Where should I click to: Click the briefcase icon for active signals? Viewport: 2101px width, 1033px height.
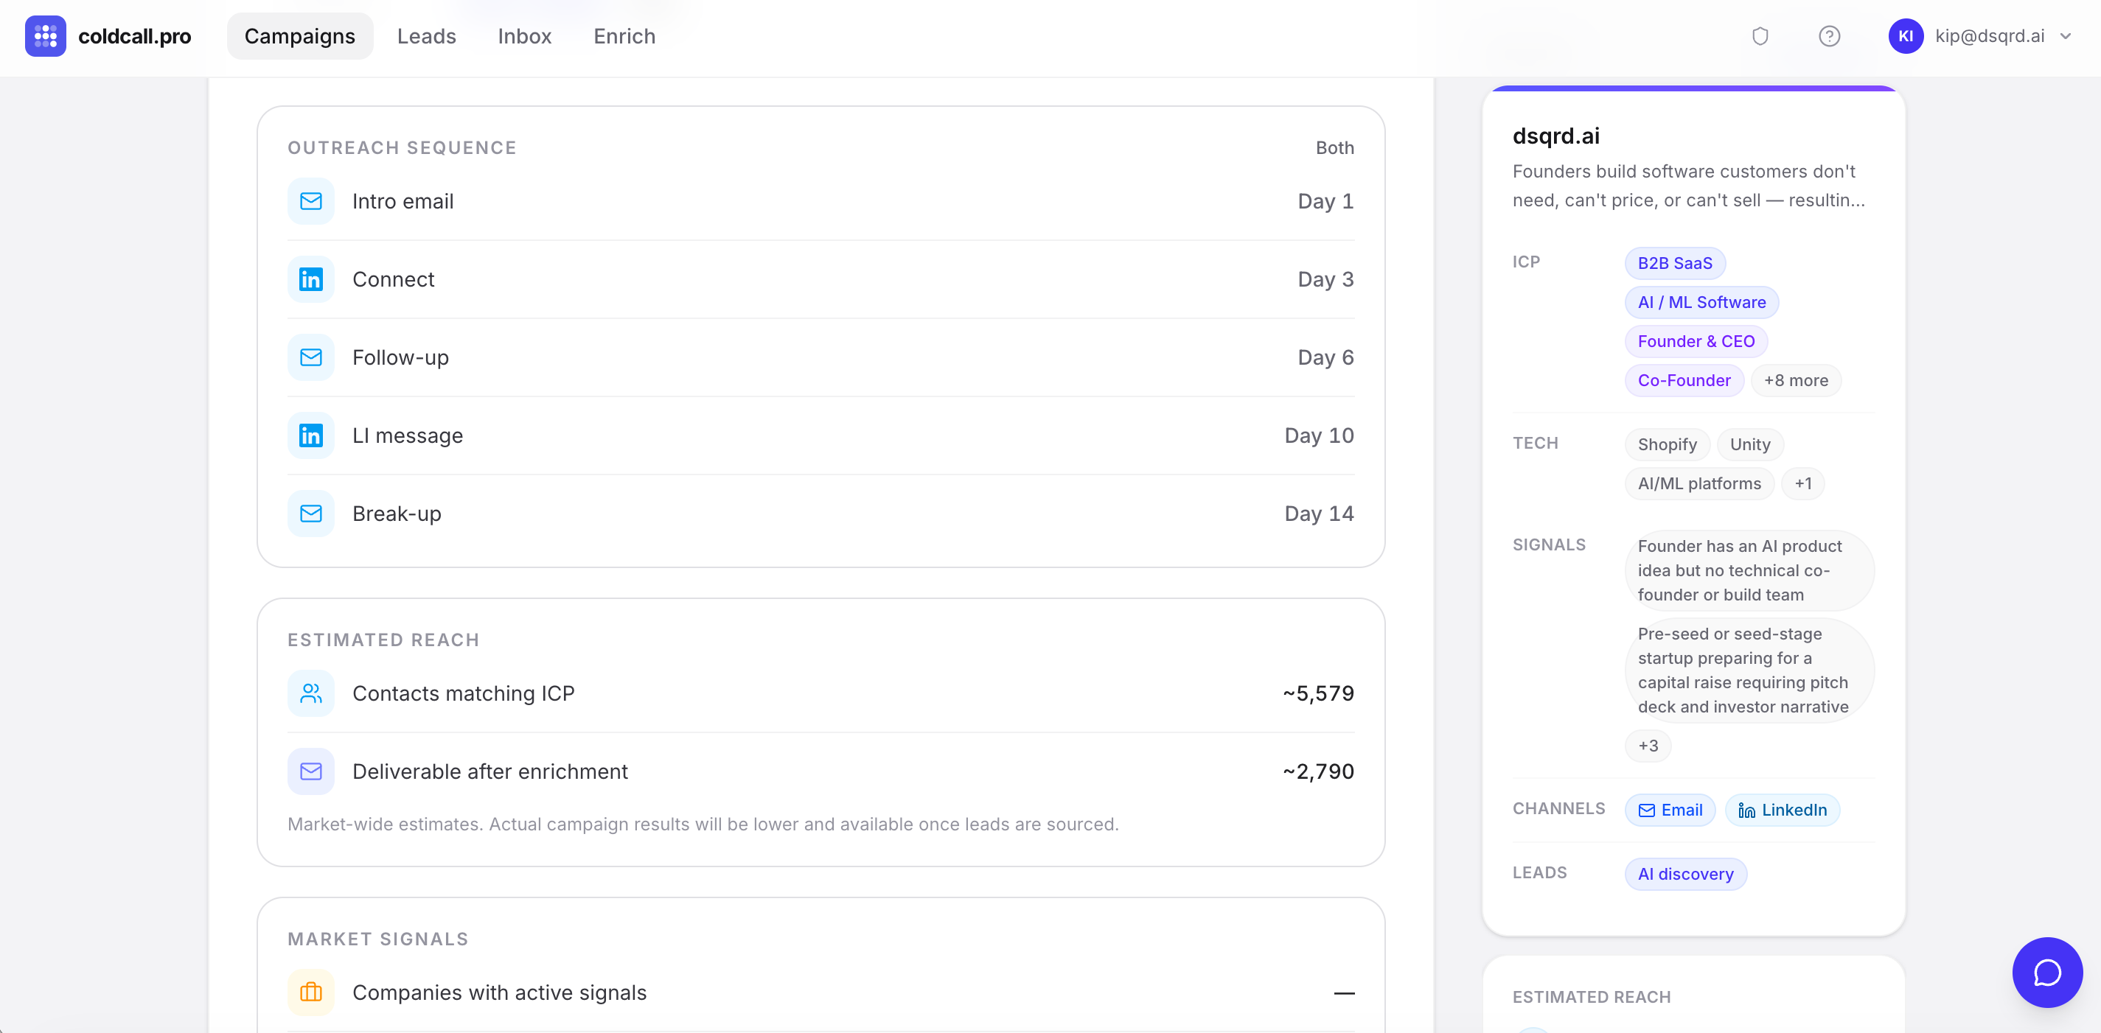[311, 992]
